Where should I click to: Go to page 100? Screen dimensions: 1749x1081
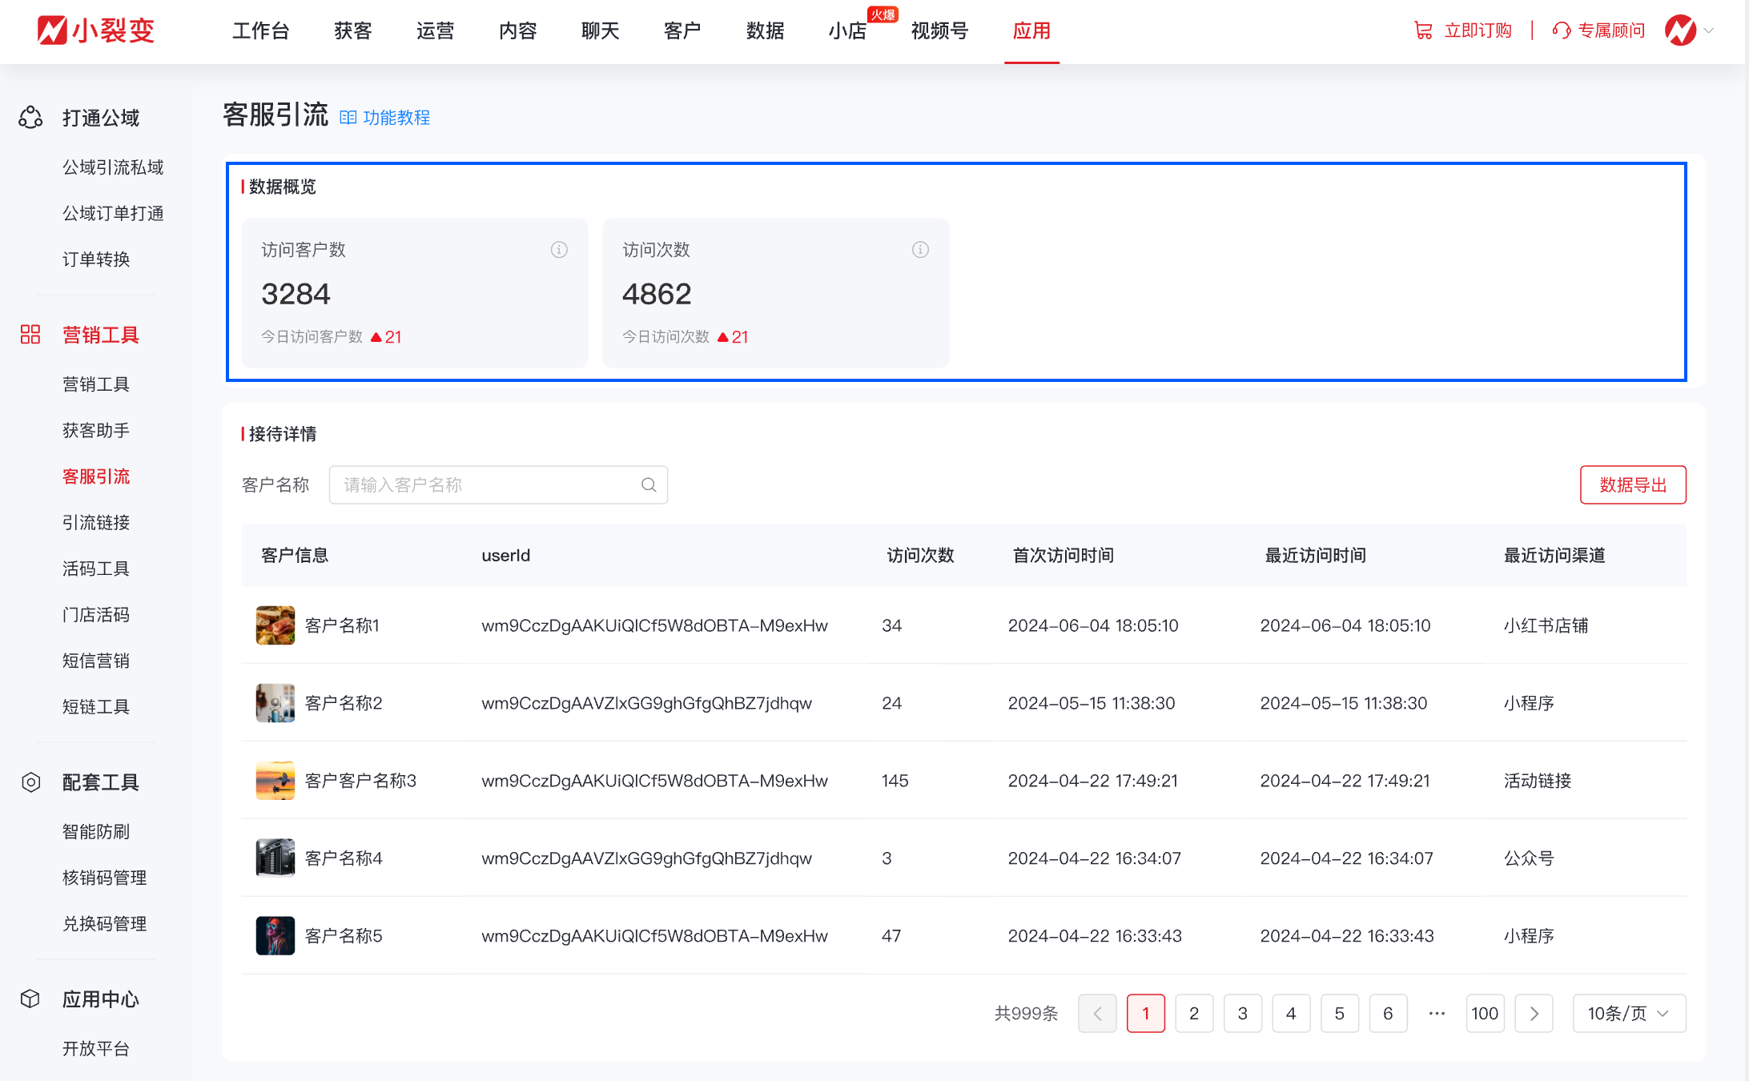[1486, 1014]
